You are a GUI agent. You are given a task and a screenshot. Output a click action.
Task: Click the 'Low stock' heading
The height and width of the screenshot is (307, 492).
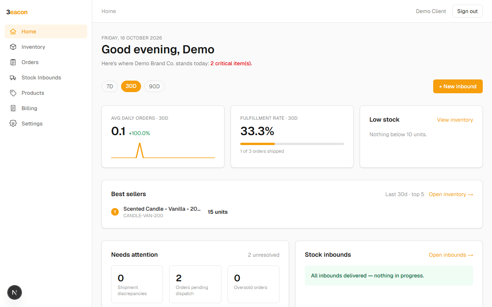(x=384, y=120)
